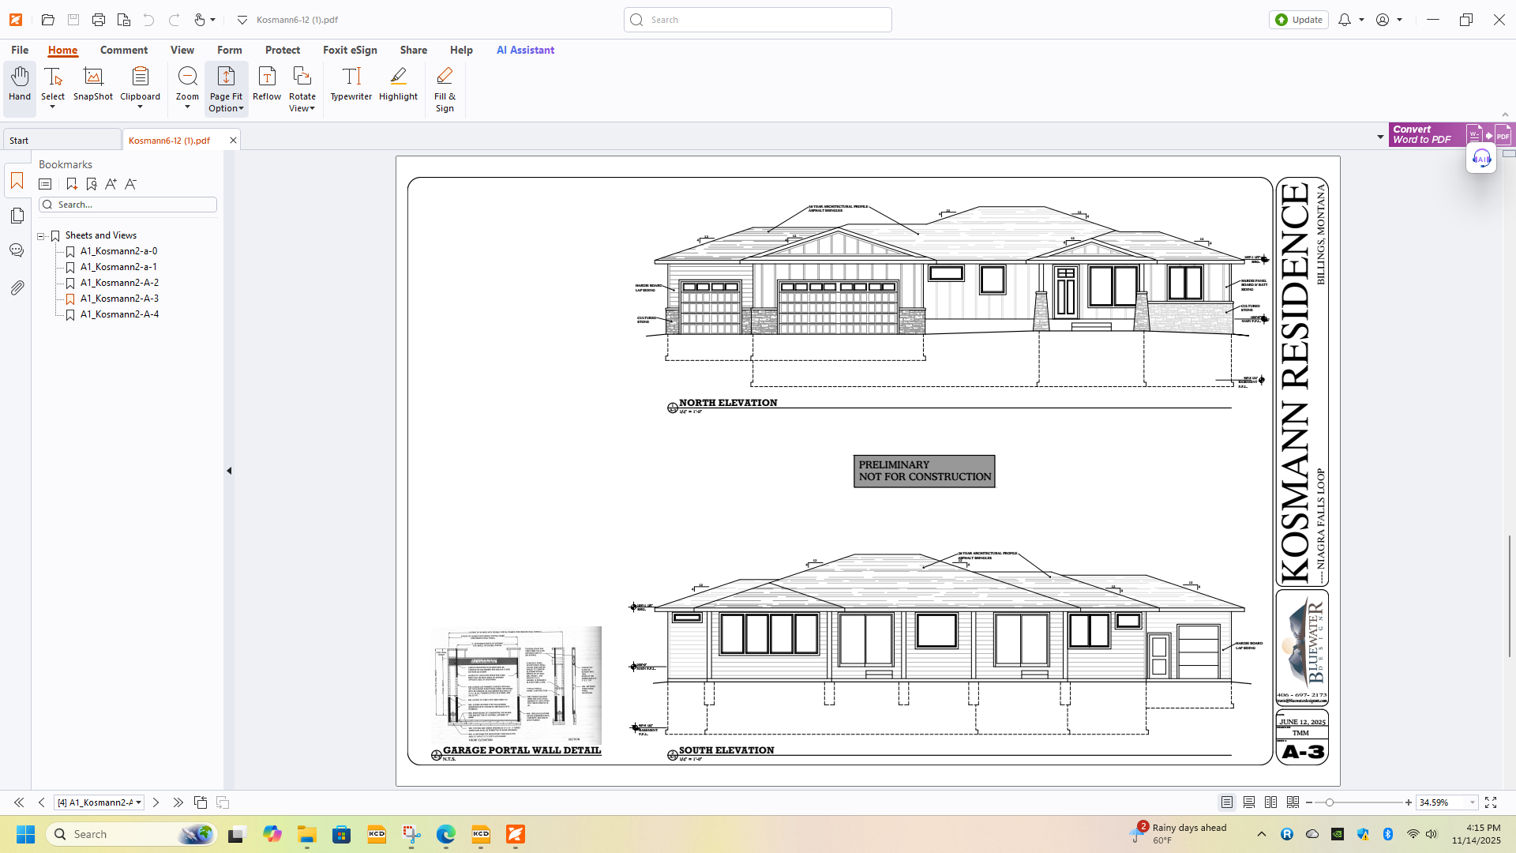Screen dimensions: 1516x853
Task: Open the zoom percentage dropdown
Action: tap(1473, 802)
